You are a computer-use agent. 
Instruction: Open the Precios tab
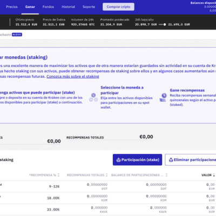click(12, 7)
